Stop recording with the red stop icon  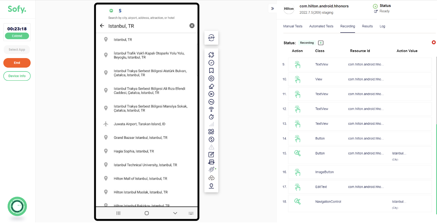coord(433,42)
